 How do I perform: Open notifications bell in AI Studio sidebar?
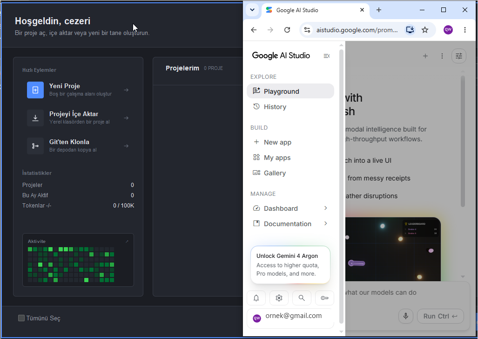(256, 298)
